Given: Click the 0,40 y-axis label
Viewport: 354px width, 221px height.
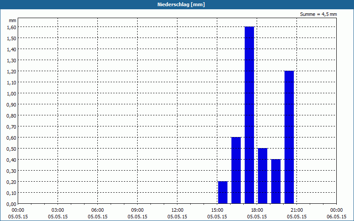Looking at the screenshot, I should point(12,160).
